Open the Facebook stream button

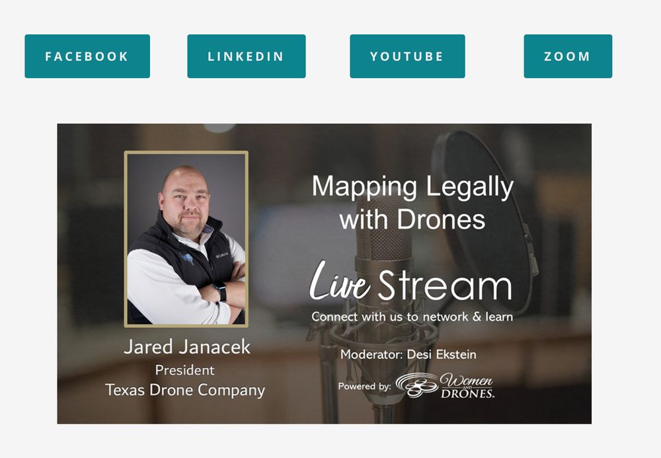(87, 56)
